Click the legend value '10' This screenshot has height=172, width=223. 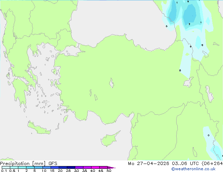(44, 171)
